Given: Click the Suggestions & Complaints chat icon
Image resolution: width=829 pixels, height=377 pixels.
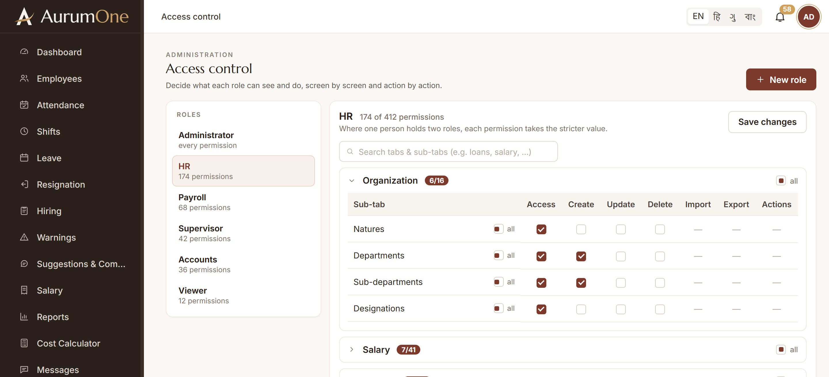Looking at the screenshot, I should [x=24, y=264].
